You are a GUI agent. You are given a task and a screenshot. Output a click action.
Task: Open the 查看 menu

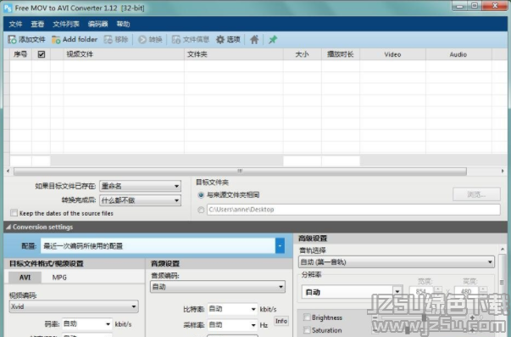pos(37,24)
